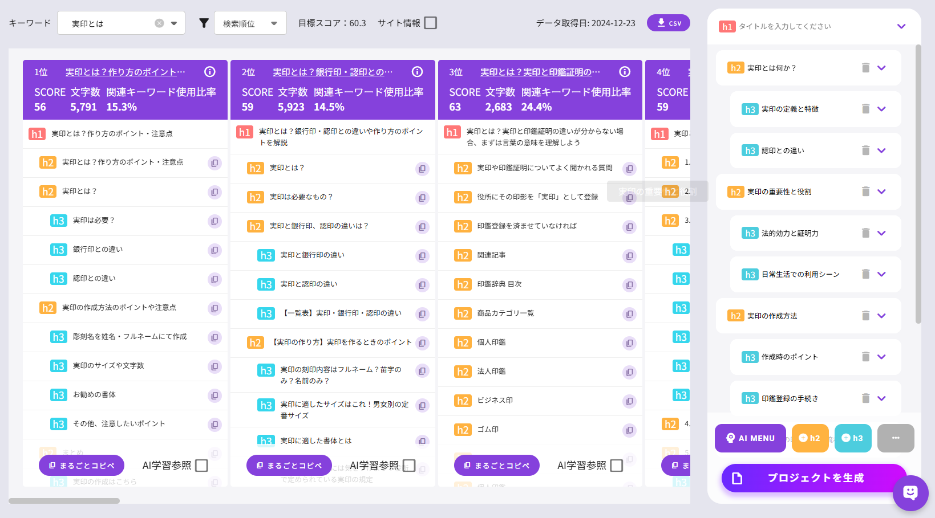
Task: Click the filter funnel icon
Action: click(204, 23)
